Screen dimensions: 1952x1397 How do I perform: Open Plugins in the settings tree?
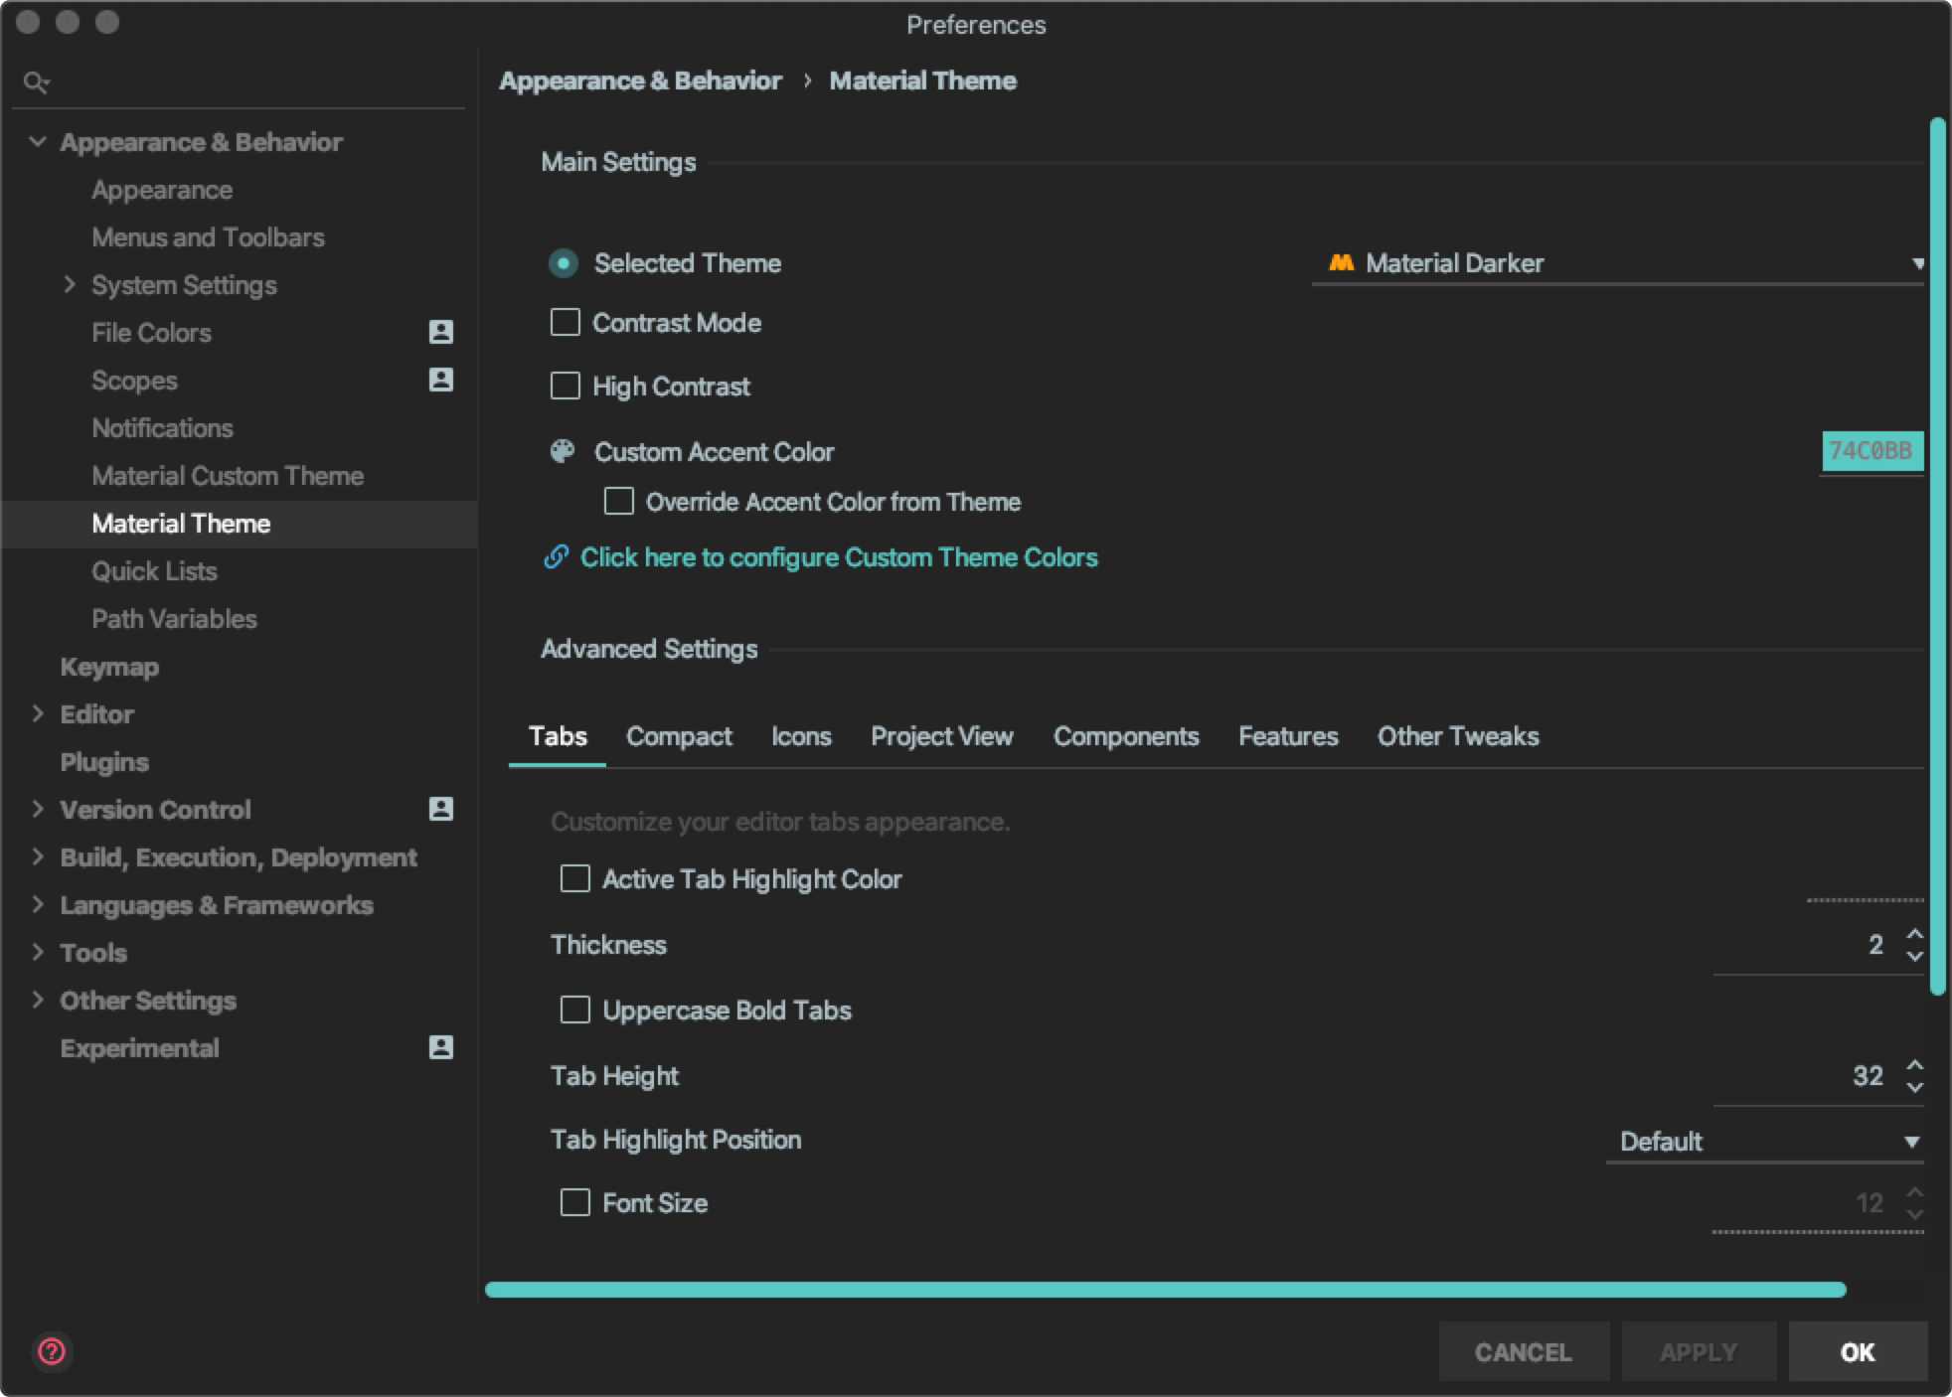(104, 762)
